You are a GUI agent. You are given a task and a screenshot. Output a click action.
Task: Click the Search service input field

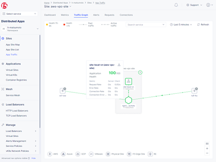(x=146, y=25)
